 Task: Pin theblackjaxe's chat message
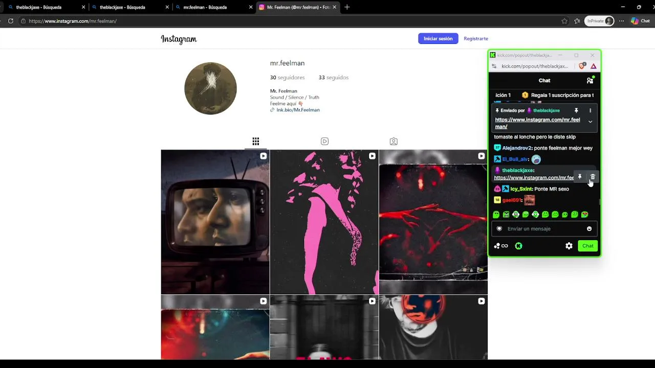(x=580, y=177)
